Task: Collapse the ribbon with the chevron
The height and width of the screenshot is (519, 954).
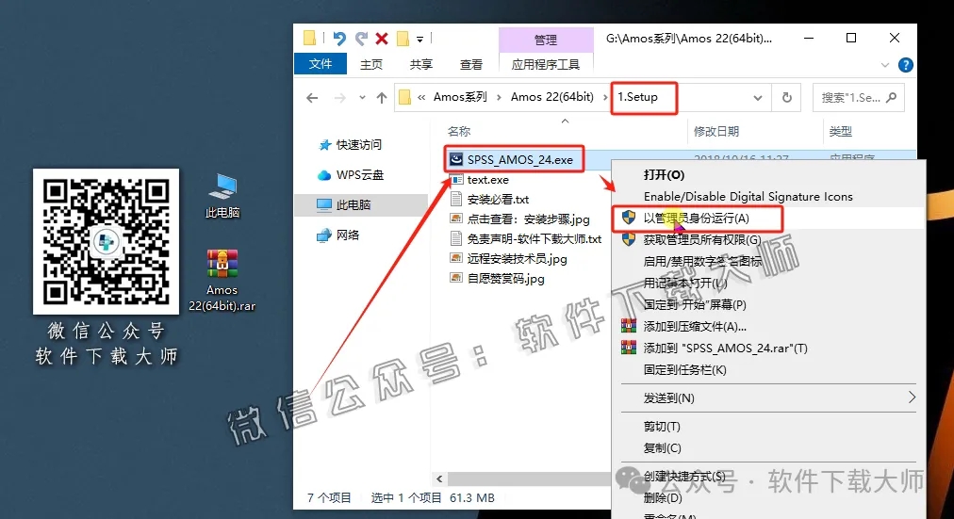Action: coord(884,65)
